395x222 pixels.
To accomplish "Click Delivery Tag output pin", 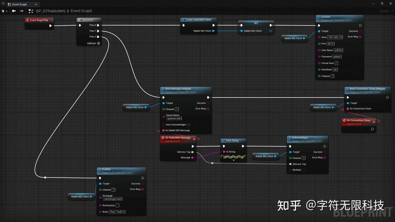I will [193, 152].
